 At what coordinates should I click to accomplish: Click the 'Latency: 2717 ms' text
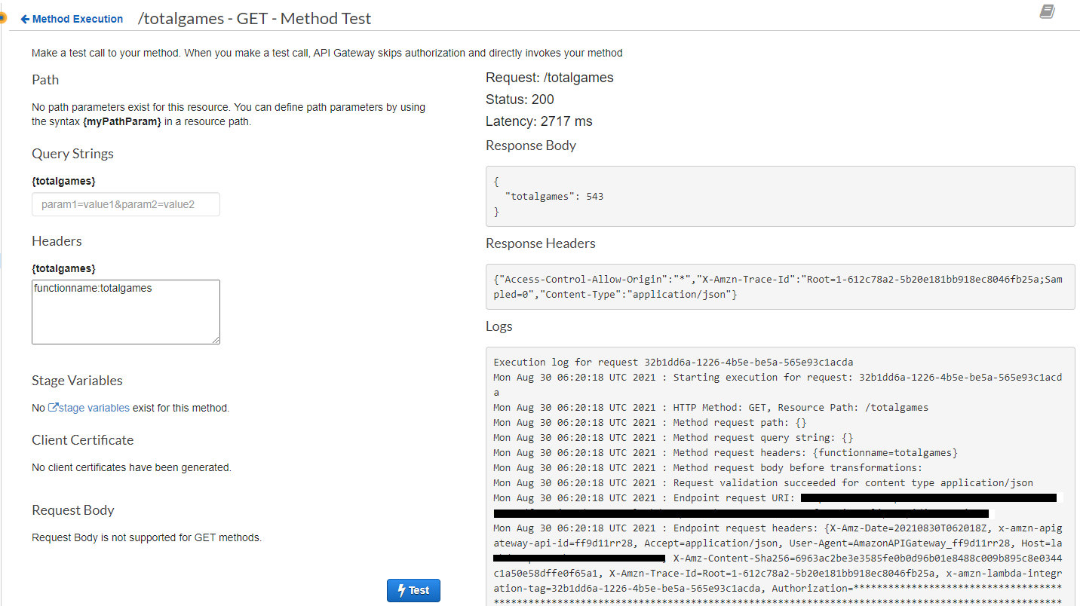pos(539,121)
